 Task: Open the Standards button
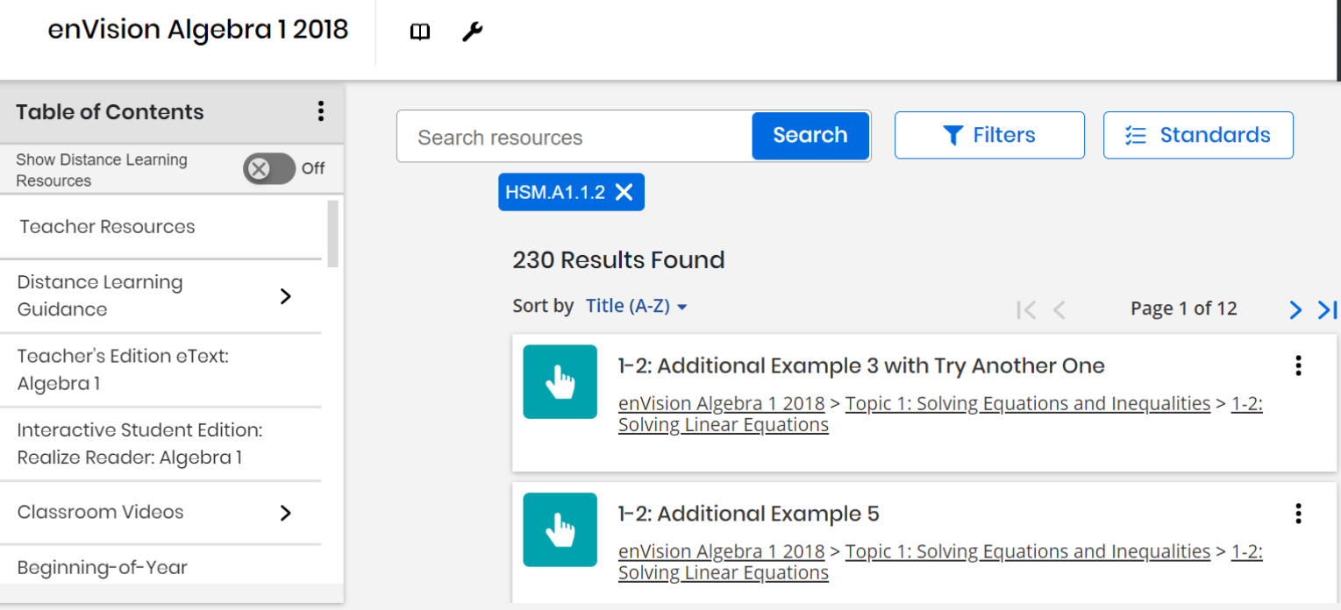point(1198,135)
